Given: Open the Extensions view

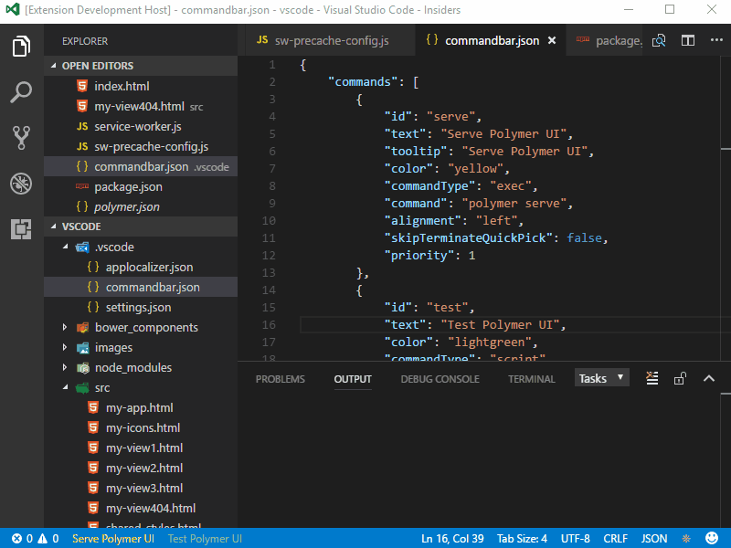Looking at the screenshot, I should tap(21, 229).
